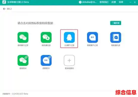The height and width of the screenshot is (97, 138).
Task: Click the MI 2 device name
Action: [x=9, y=9]
